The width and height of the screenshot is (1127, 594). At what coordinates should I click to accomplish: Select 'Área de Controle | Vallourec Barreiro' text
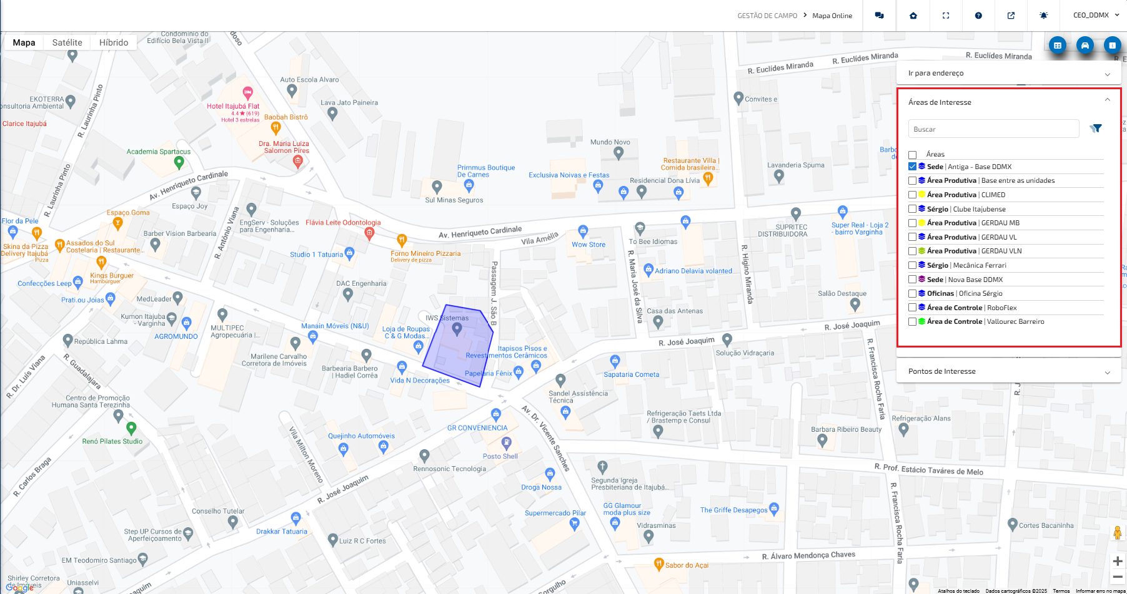point(986,321)
